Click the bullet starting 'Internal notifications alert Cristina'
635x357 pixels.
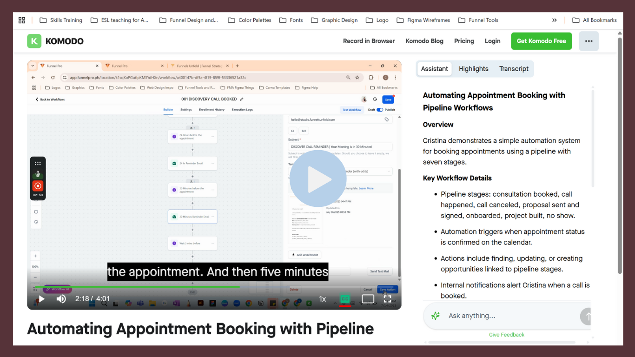click(x=515, y=291)
